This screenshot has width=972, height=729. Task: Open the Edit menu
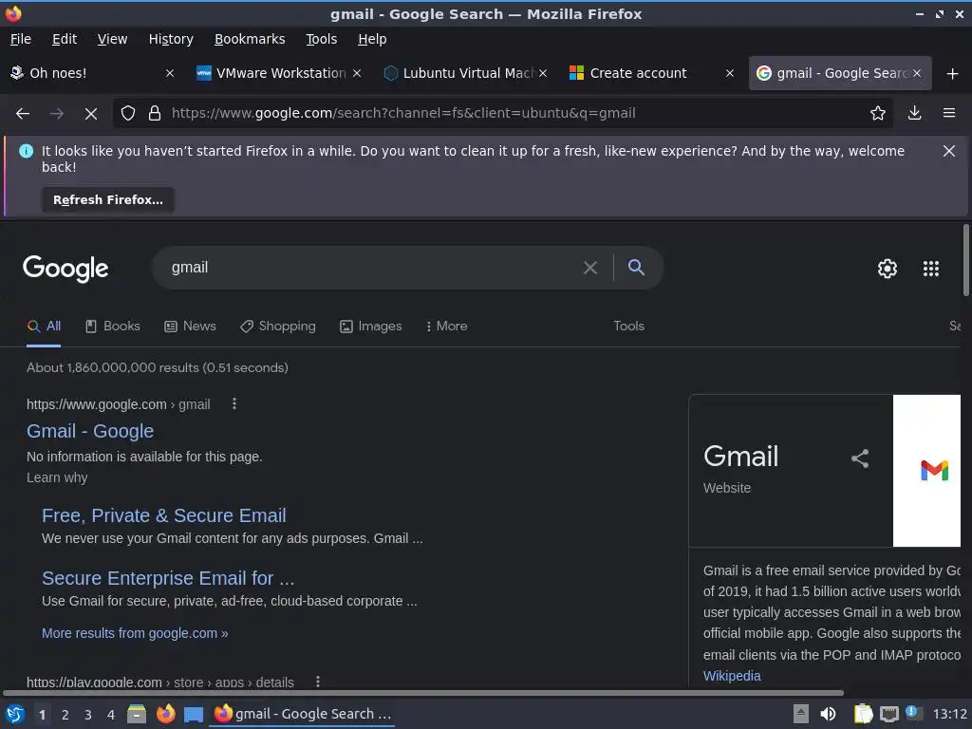point(65,39)
